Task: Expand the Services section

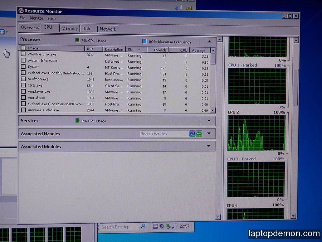Action: coord(209,121)
